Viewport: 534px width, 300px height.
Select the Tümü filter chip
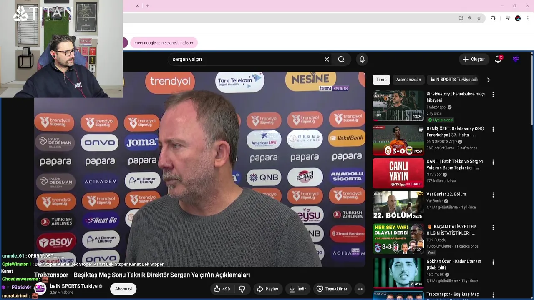coord(381,80)
